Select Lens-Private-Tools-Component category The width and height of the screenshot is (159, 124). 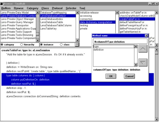tap(18, 38)
